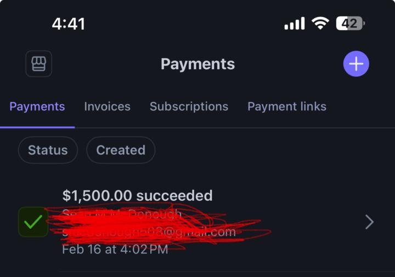The width and height of the screenshot is (395, 277).
Task: Tap the Payments page title
Action: (x=198, y=64)
